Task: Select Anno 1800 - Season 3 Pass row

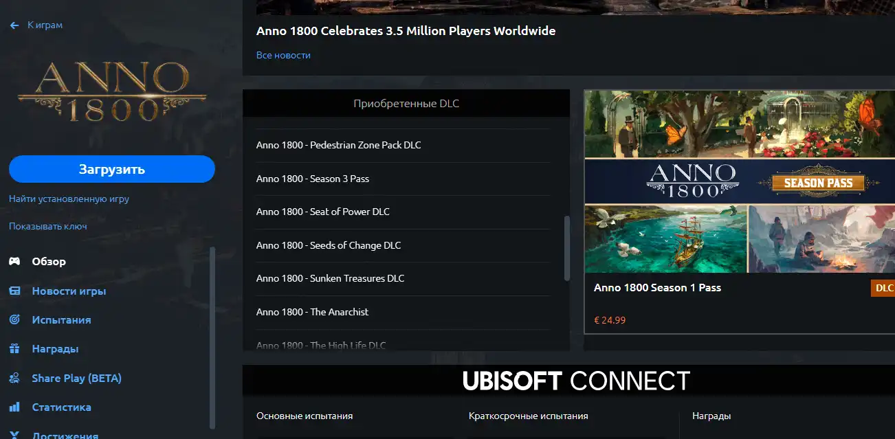Action: coord(403,179)
